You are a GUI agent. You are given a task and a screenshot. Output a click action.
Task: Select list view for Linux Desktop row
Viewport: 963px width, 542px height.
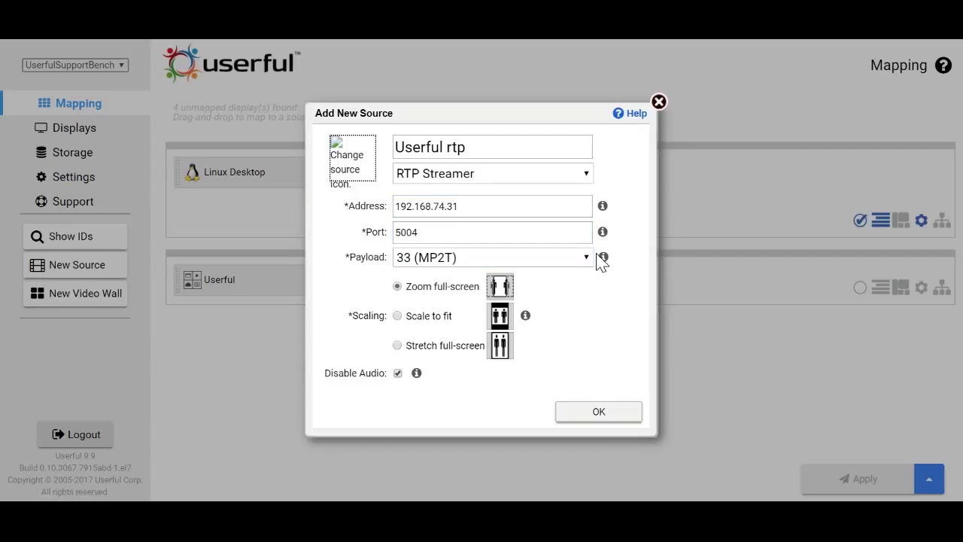881,221
